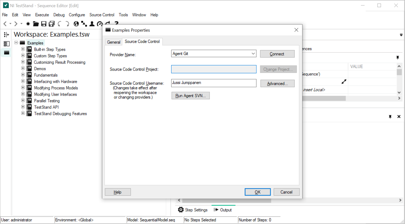This screenshot has height=224, width=405.
Task: Click the connected shapes icon in toolbar
Action: coord(84,24)
